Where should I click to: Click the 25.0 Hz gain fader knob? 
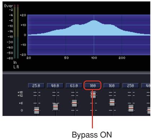click(x=37, y=110)
